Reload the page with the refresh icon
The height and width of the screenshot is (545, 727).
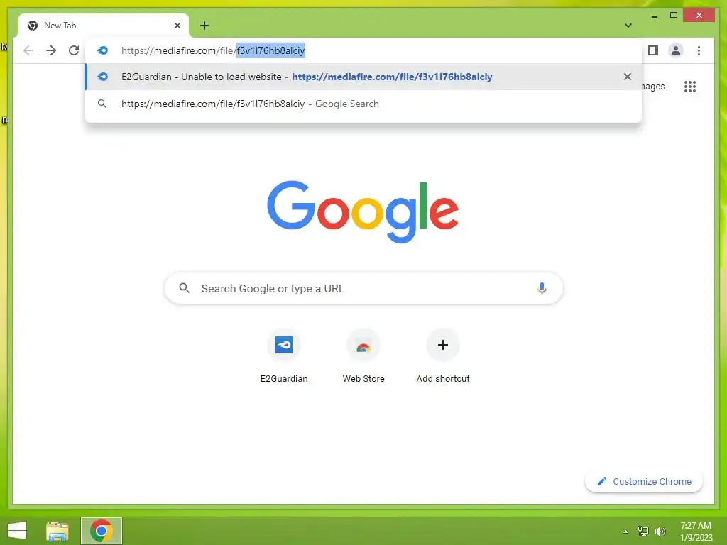[x=74, y=50]
